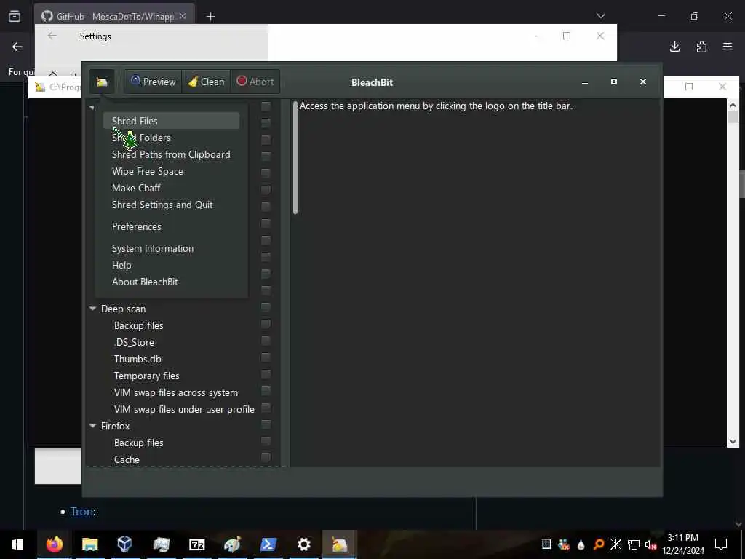Click the BleachBit logo menu button
The image size is (745, 559).
(102, 82)
